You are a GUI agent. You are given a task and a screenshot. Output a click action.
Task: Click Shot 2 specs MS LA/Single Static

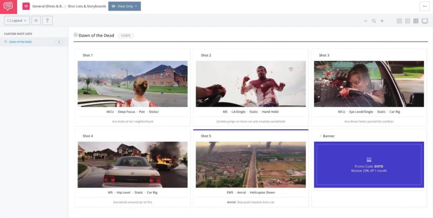251,112
